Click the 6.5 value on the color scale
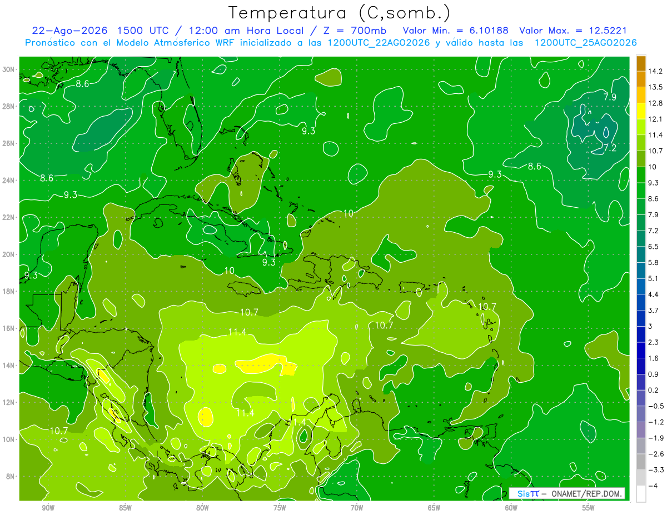Screen dimensions: 667x515 [x=654, y=247]
